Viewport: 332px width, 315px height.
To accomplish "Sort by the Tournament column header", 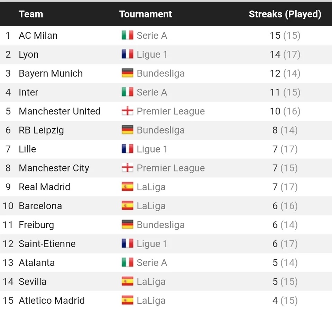I will (x=146, y=14).
